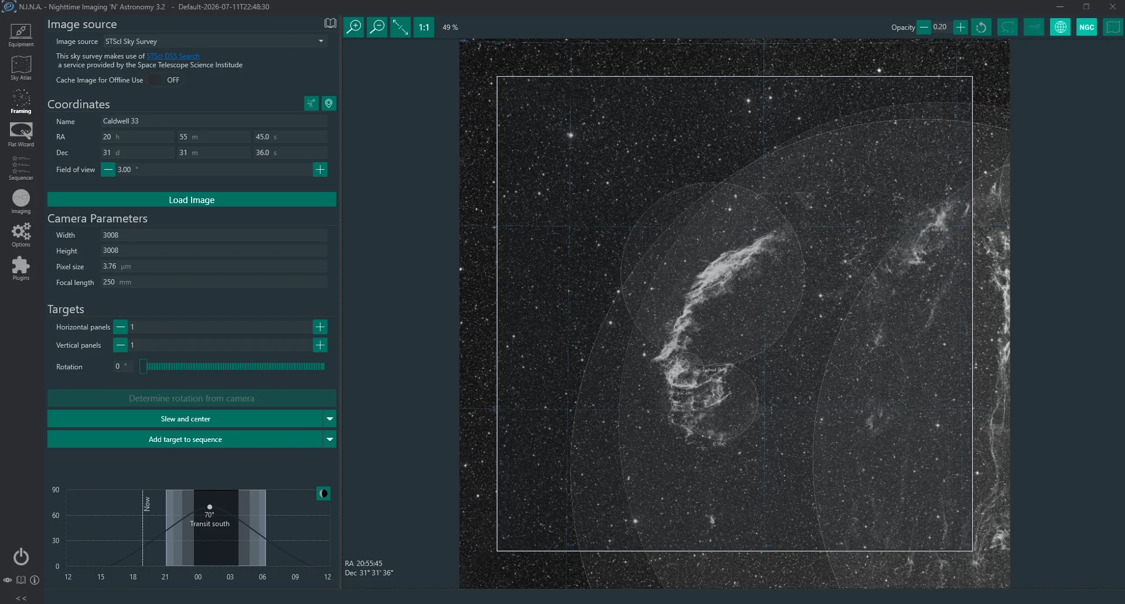1125x604 pixels.
Task: Open the book icon next to Image source heading
Action: tap(330, 23)
